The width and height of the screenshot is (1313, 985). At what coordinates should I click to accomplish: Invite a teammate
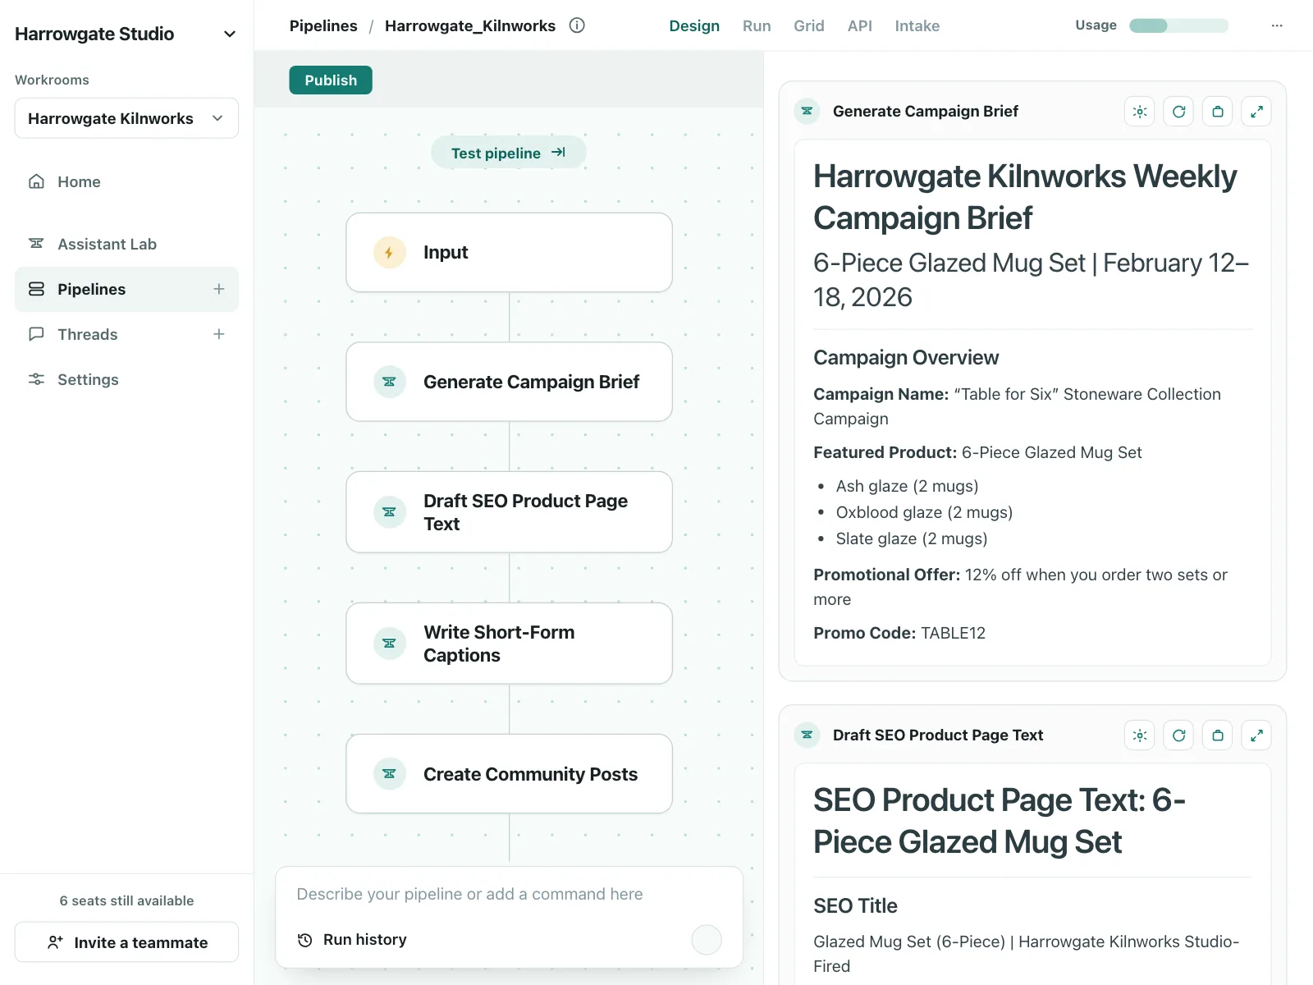(x=126, y=942)
